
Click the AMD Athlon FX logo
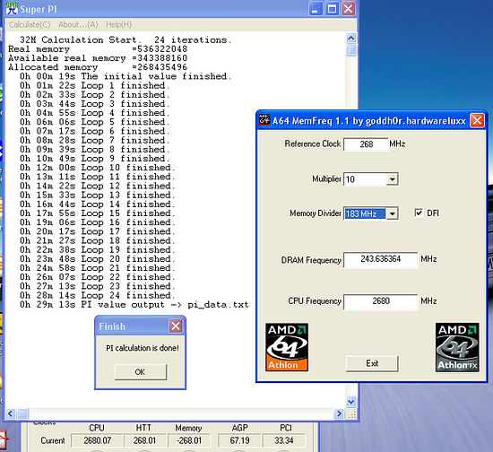457,347
